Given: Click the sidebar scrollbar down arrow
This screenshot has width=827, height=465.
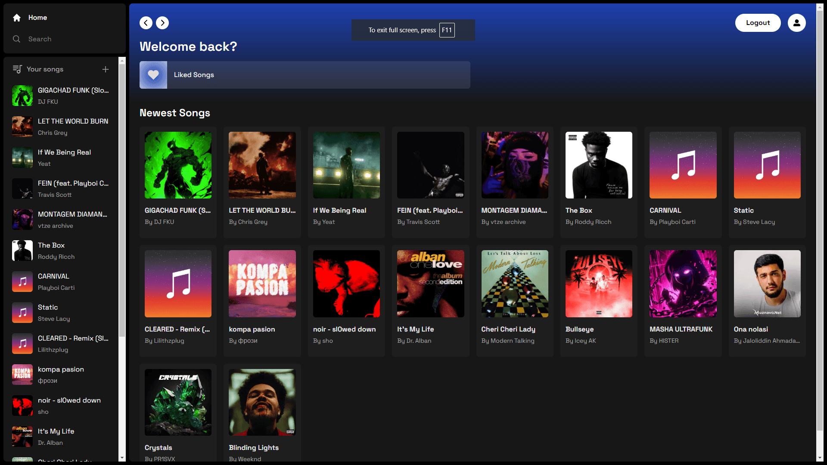Looking at the screenshot, I should 122,458.
